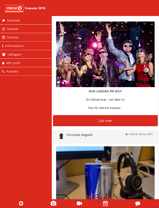Click the party confetti photo

pyautogui.click(x=105, y=54)
